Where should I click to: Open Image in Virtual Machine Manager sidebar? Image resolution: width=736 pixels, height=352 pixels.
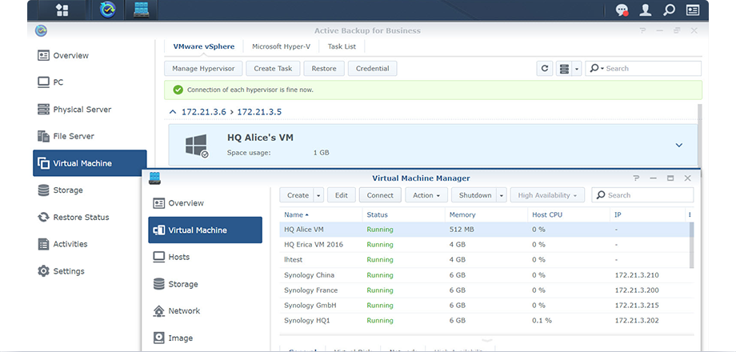tap(205, 338)
